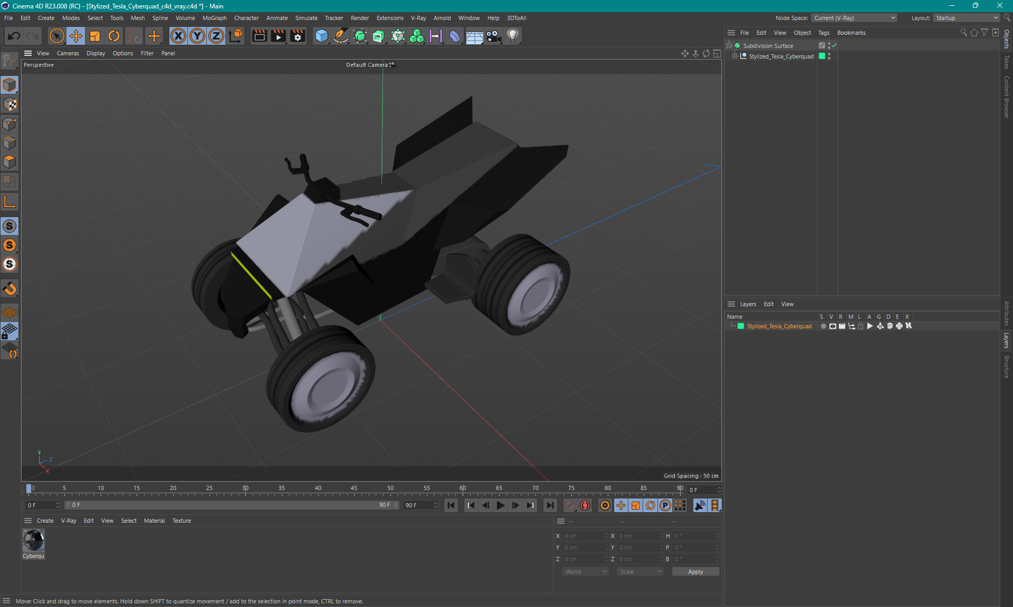This screenshot has height=607, width=1013.
Task: Open Objects panel Tags menu
Action: click(824, 33)
